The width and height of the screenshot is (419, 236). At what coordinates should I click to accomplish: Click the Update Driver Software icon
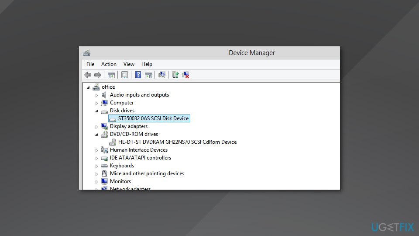(x=175, y=75)
